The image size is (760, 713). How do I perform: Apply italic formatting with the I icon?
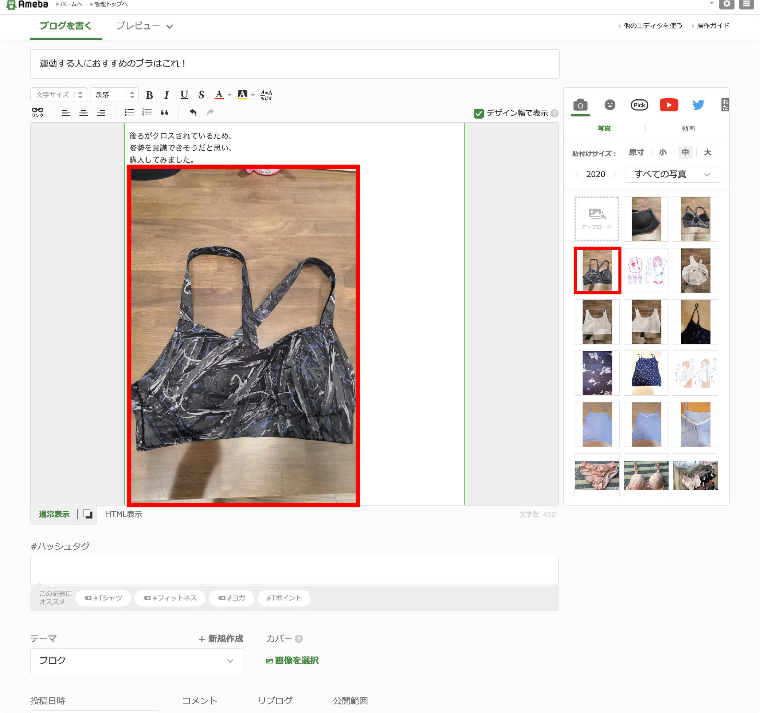pos(166,95)
